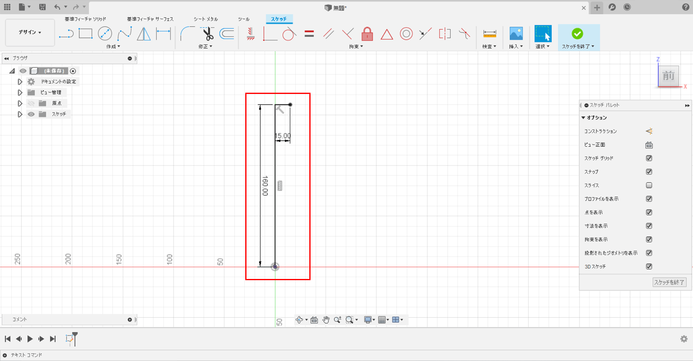693x361 pixels.
Task: Apply the Equal constraint icon
Action: [309, 34]
